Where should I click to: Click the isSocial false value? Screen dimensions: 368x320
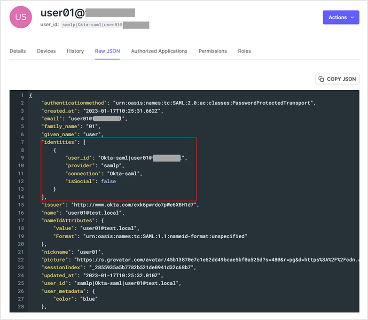click(x=108, y=181)
